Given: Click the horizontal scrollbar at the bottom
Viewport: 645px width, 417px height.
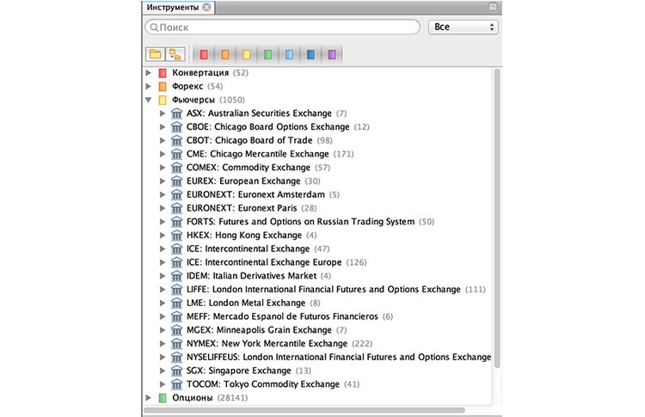Looking at the screenshot, I should coord(304,410).
